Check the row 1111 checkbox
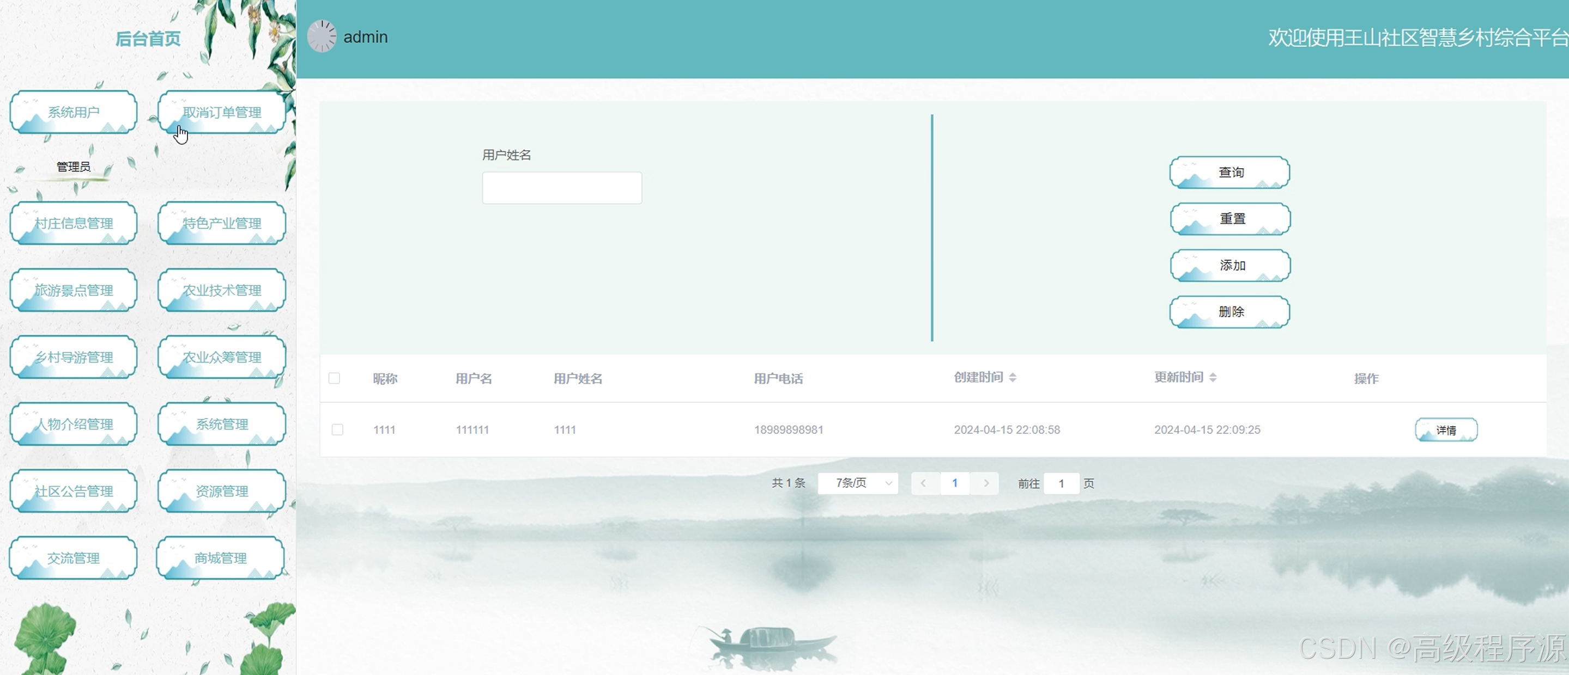 coord(337,429)
